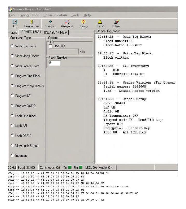The width and height of the screenshot is (186, 209).
Task: Clear reader response with Clear icon
Action: point(117,22)
